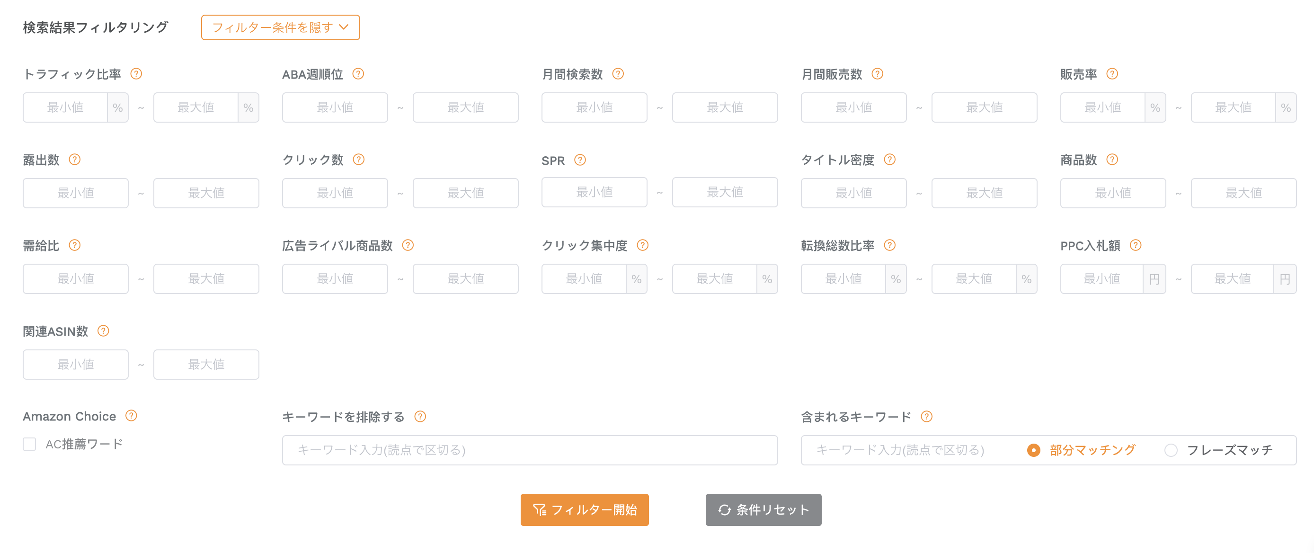The height and width of the screenshot is (553, 1314).
Task: Click help icon next to 関連ASIN数
Action: pyautogui.click(x=104, y=331)
